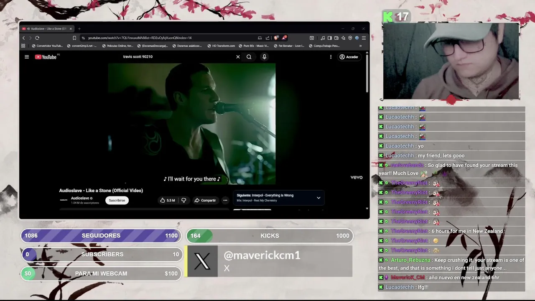Open the Audioslave channel avatar
This screenshot has width=535, height=301.
click(64, 200)
